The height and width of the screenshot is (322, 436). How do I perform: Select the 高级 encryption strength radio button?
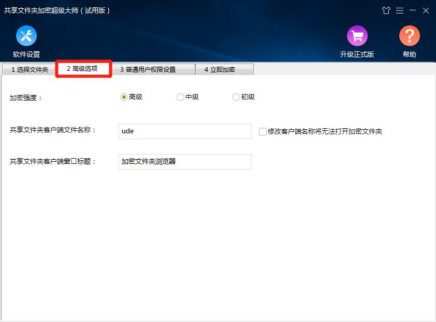click(123, 97)
